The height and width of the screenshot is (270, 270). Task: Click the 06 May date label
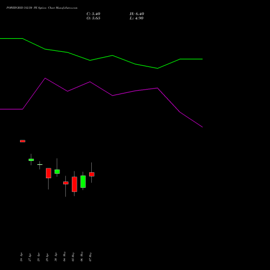point(82,256)
